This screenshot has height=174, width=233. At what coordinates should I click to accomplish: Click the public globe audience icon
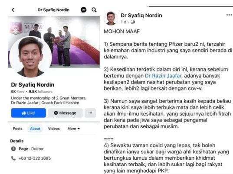133,22
